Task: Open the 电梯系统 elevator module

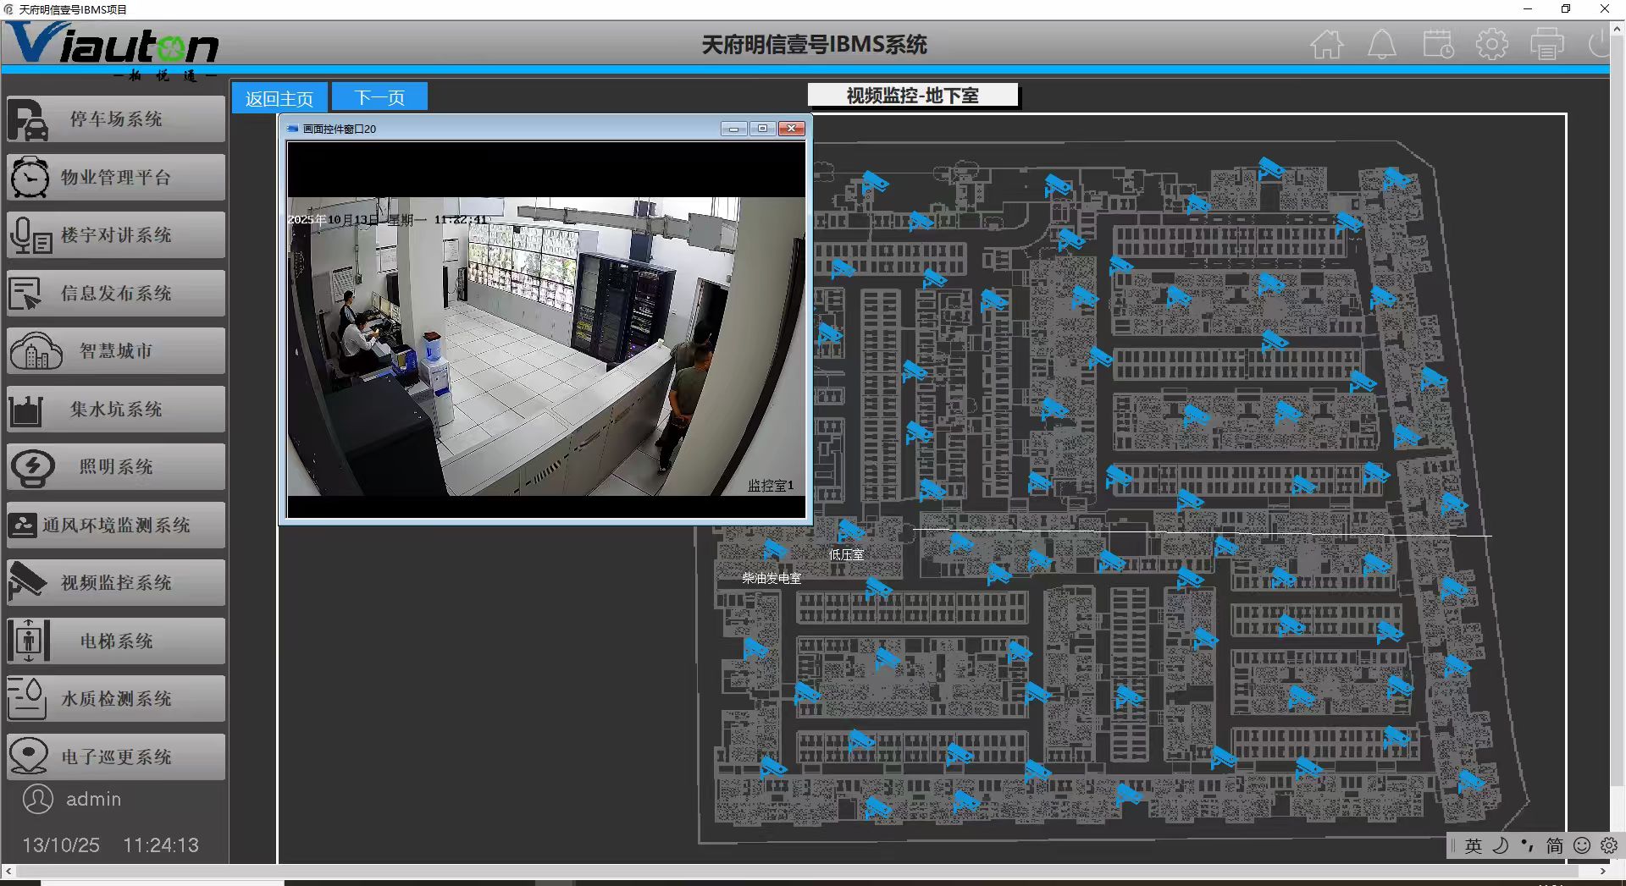Action: (x=116, y=641)
